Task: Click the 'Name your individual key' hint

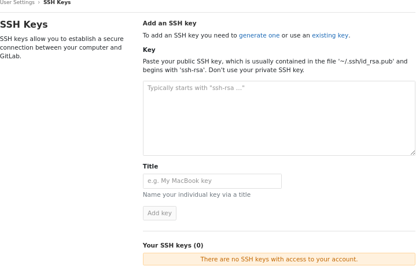Action: pos(197,194)
